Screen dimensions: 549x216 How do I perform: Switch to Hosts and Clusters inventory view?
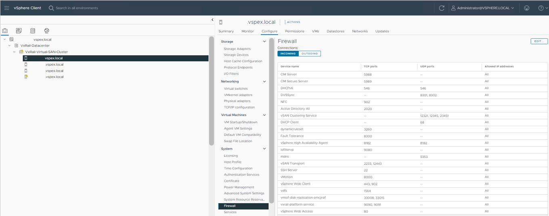coord(5,31)
